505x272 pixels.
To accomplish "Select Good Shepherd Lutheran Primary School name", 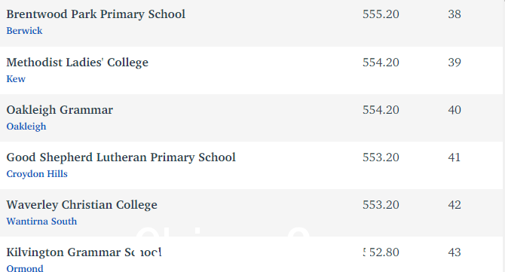I will (121, 157).
